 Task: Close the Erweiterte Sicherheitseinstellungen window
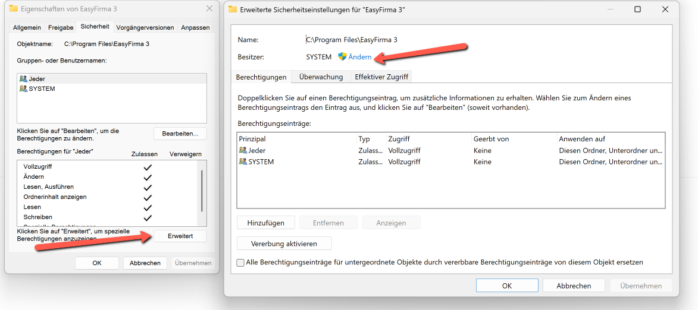point(665,10)
